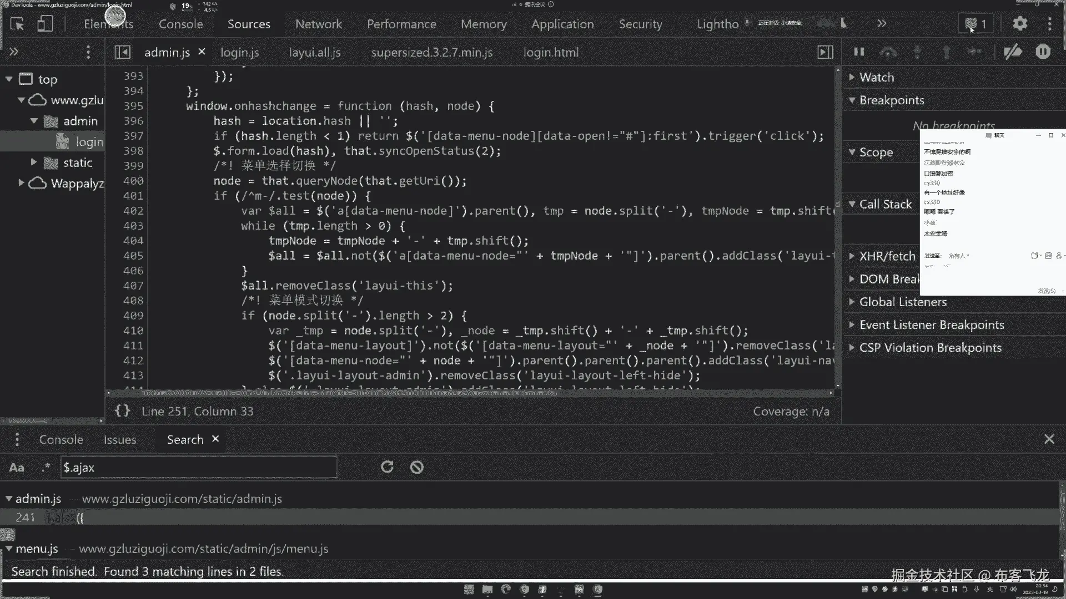Collapse the admin folder in tree
The image size is (1066, 599).
pos(34,121)
